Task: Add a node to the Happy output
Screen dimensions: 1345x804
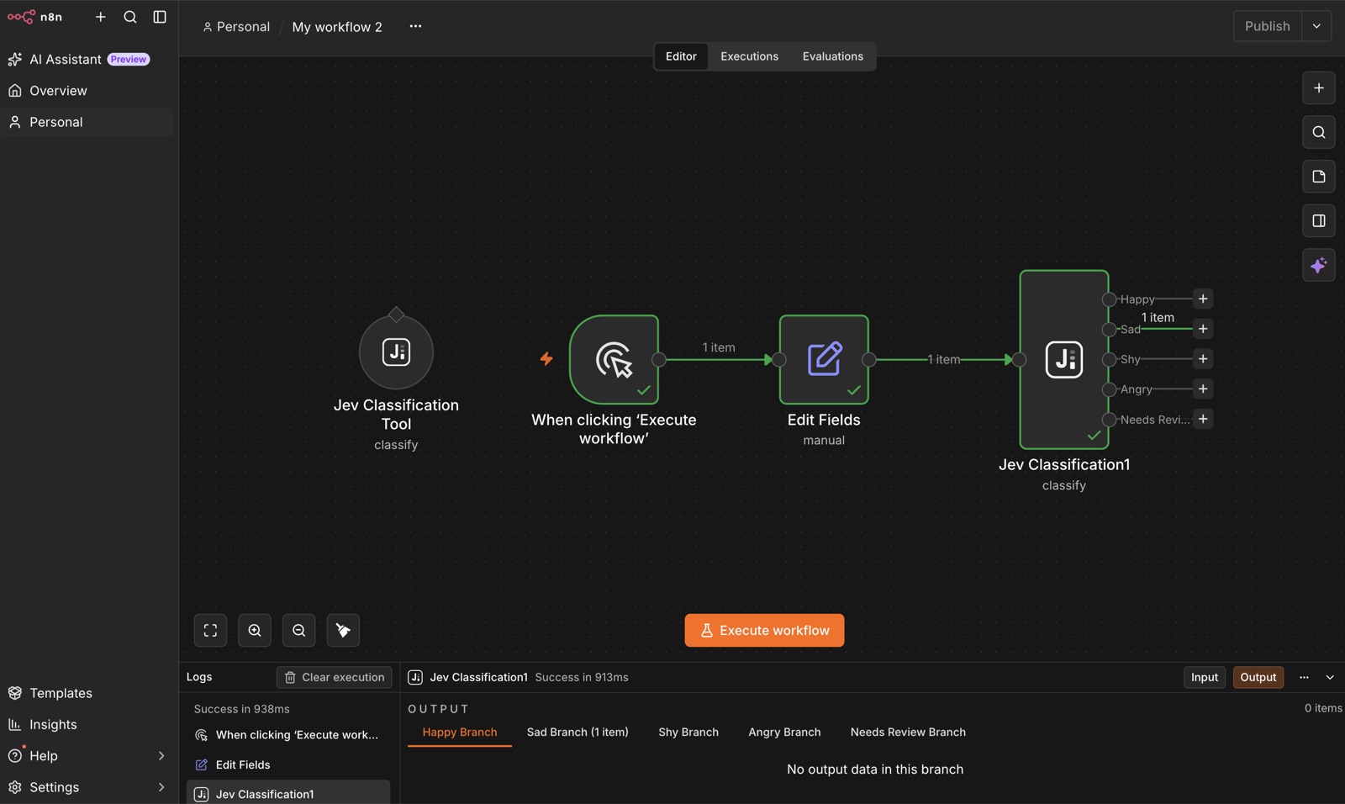Action: (1203, 299)
